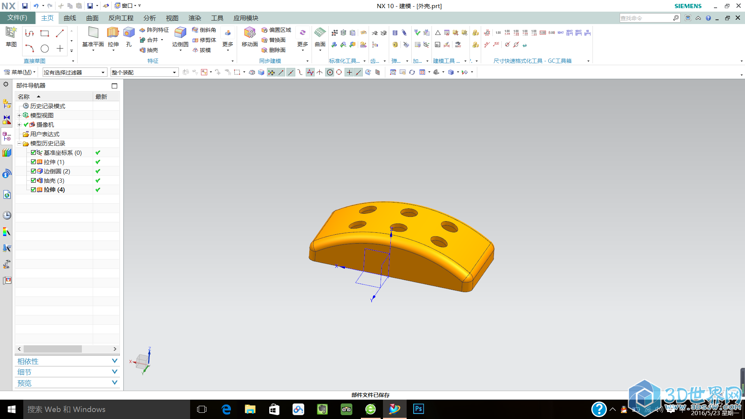Image resolution: width=745 pixels, height=419 pixels.
Task: Click the Trim Body (修剪体) tool
Action: coord(204,40)
